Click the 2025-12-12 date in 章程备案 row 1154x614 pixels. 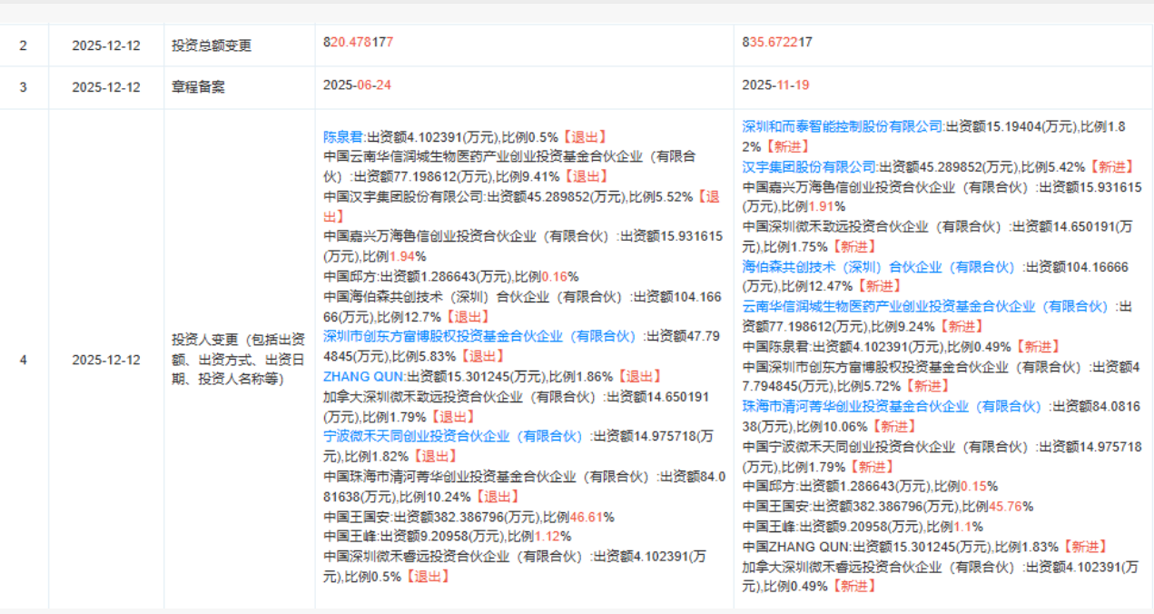[106, 87]
